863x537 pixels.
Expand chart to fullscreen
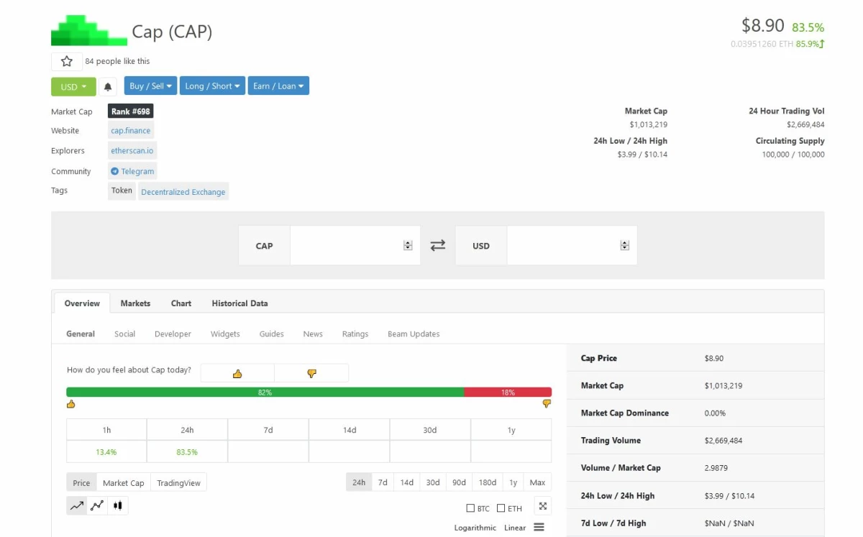(543, 506)
